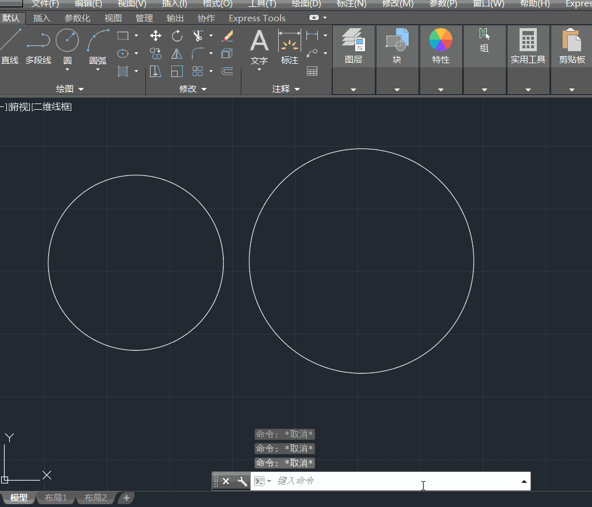The width and height of the screenshot is (592, 507).
Task: Open the 特性 (Properties) color wheel panel
Action: click(441, 47)
